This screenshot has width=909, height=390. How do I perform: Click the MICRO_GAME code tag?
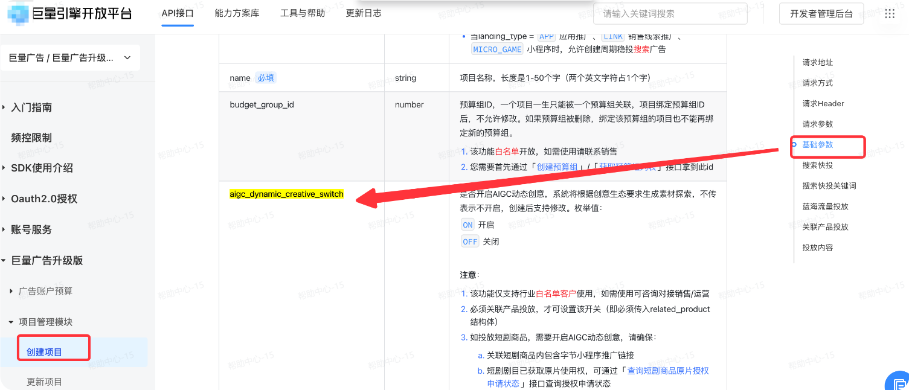pyautogui.click(x=497, y=50)
